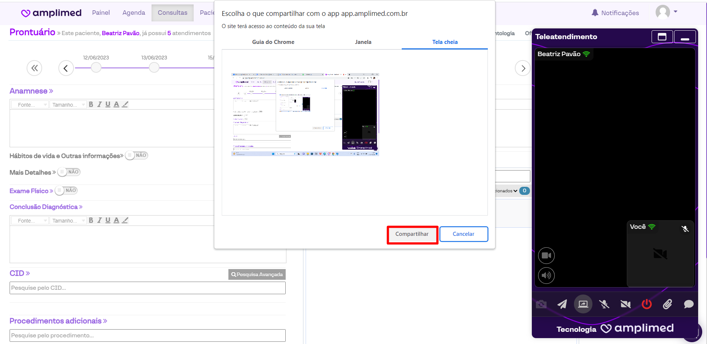Open the user profile avatar dropdown
707x344 pixels.
click(666, 12)
